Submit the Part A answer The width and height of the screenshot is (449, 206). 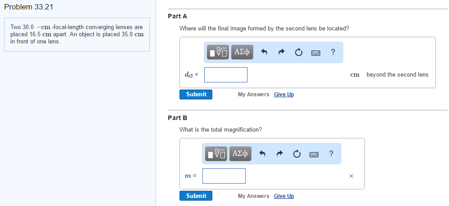196,94
